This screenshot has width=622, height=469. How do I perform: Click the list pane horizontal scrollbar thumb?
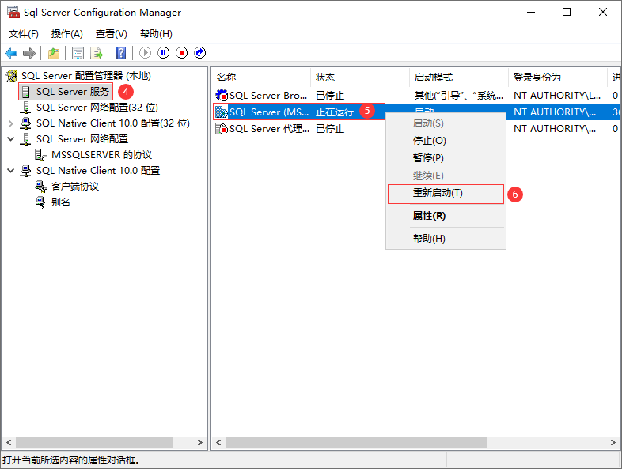(x=356, y=442)
